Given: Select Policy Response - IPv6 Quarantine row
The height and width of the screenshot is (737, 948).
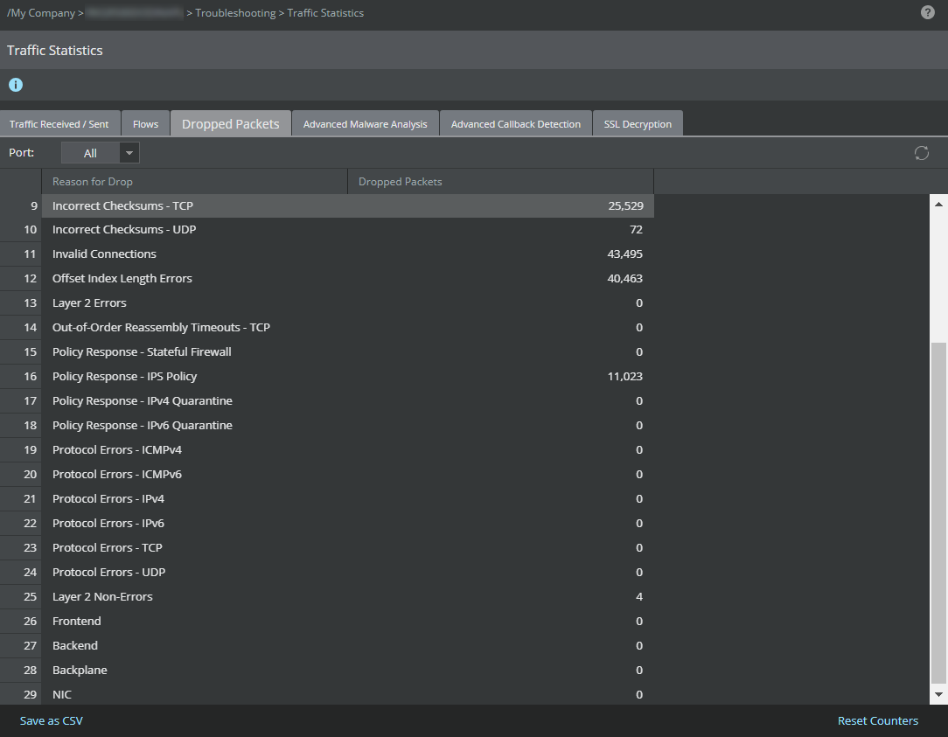Looking at the screenshot, I should click(327, 426).
